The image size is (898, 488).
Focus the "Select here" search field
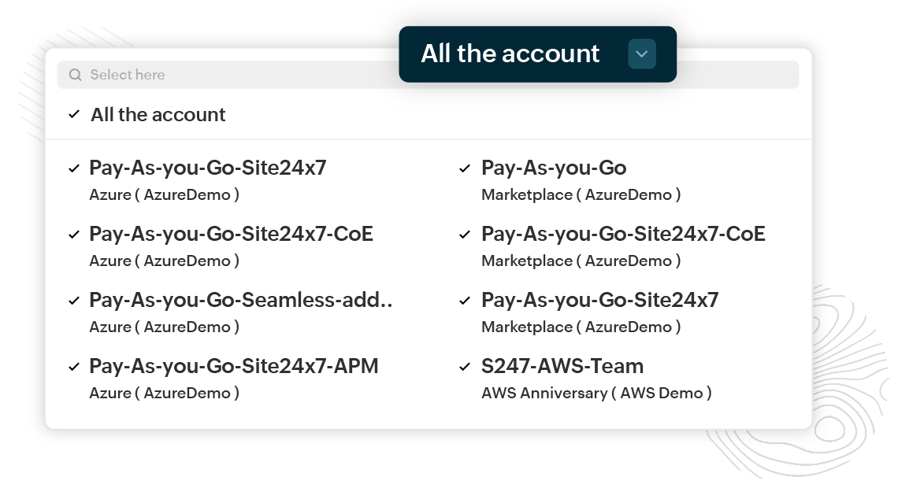tap(236, 75)
